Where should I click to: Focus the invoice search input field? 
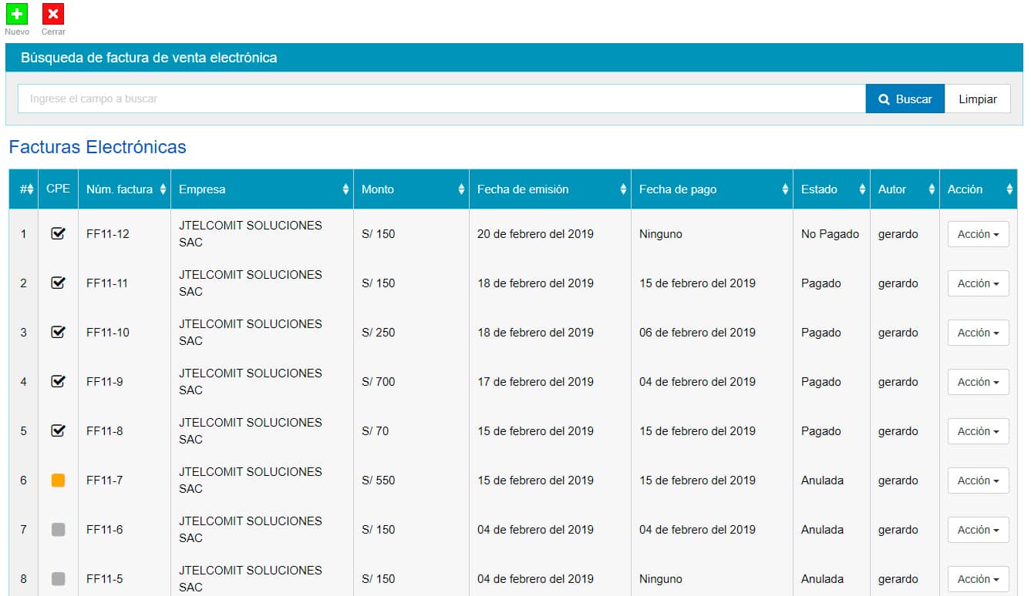441,99
